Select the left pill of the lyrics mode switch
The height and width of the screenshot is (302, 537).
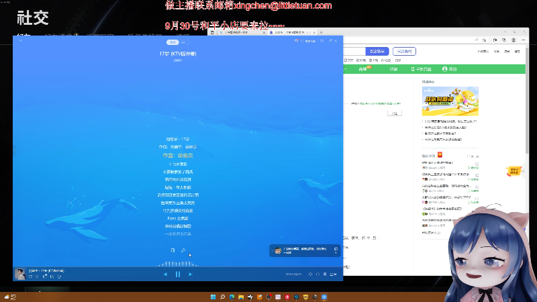point(173,42)
